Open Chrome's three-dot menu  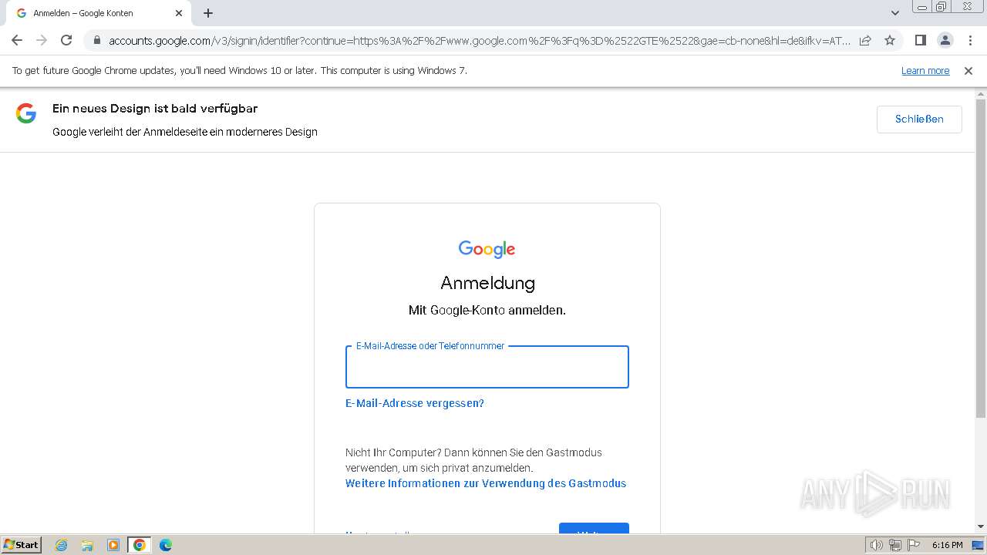tap(970, 40)
